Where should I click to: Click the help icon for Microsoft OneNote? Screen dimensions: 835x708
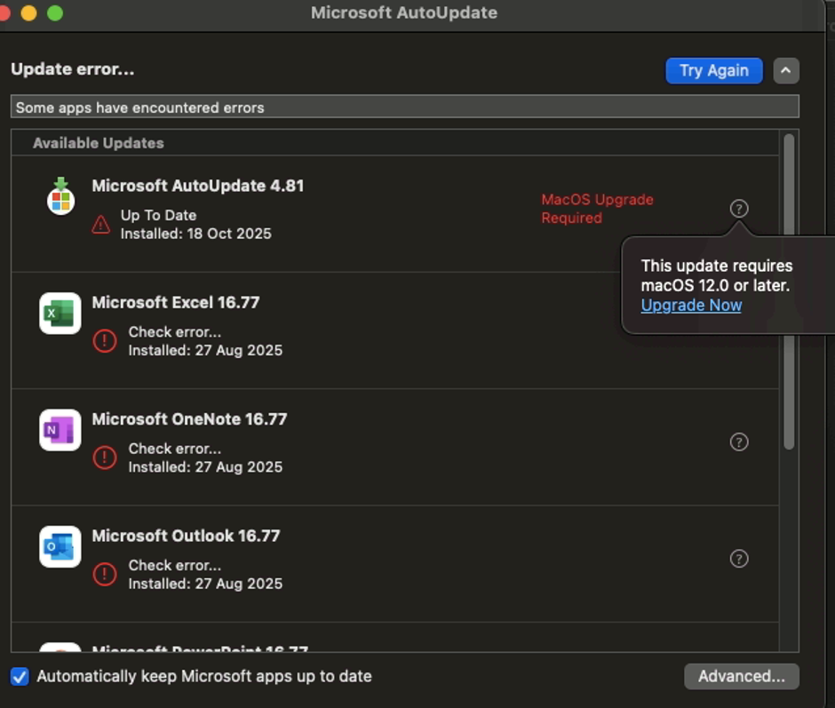point(739,442)
